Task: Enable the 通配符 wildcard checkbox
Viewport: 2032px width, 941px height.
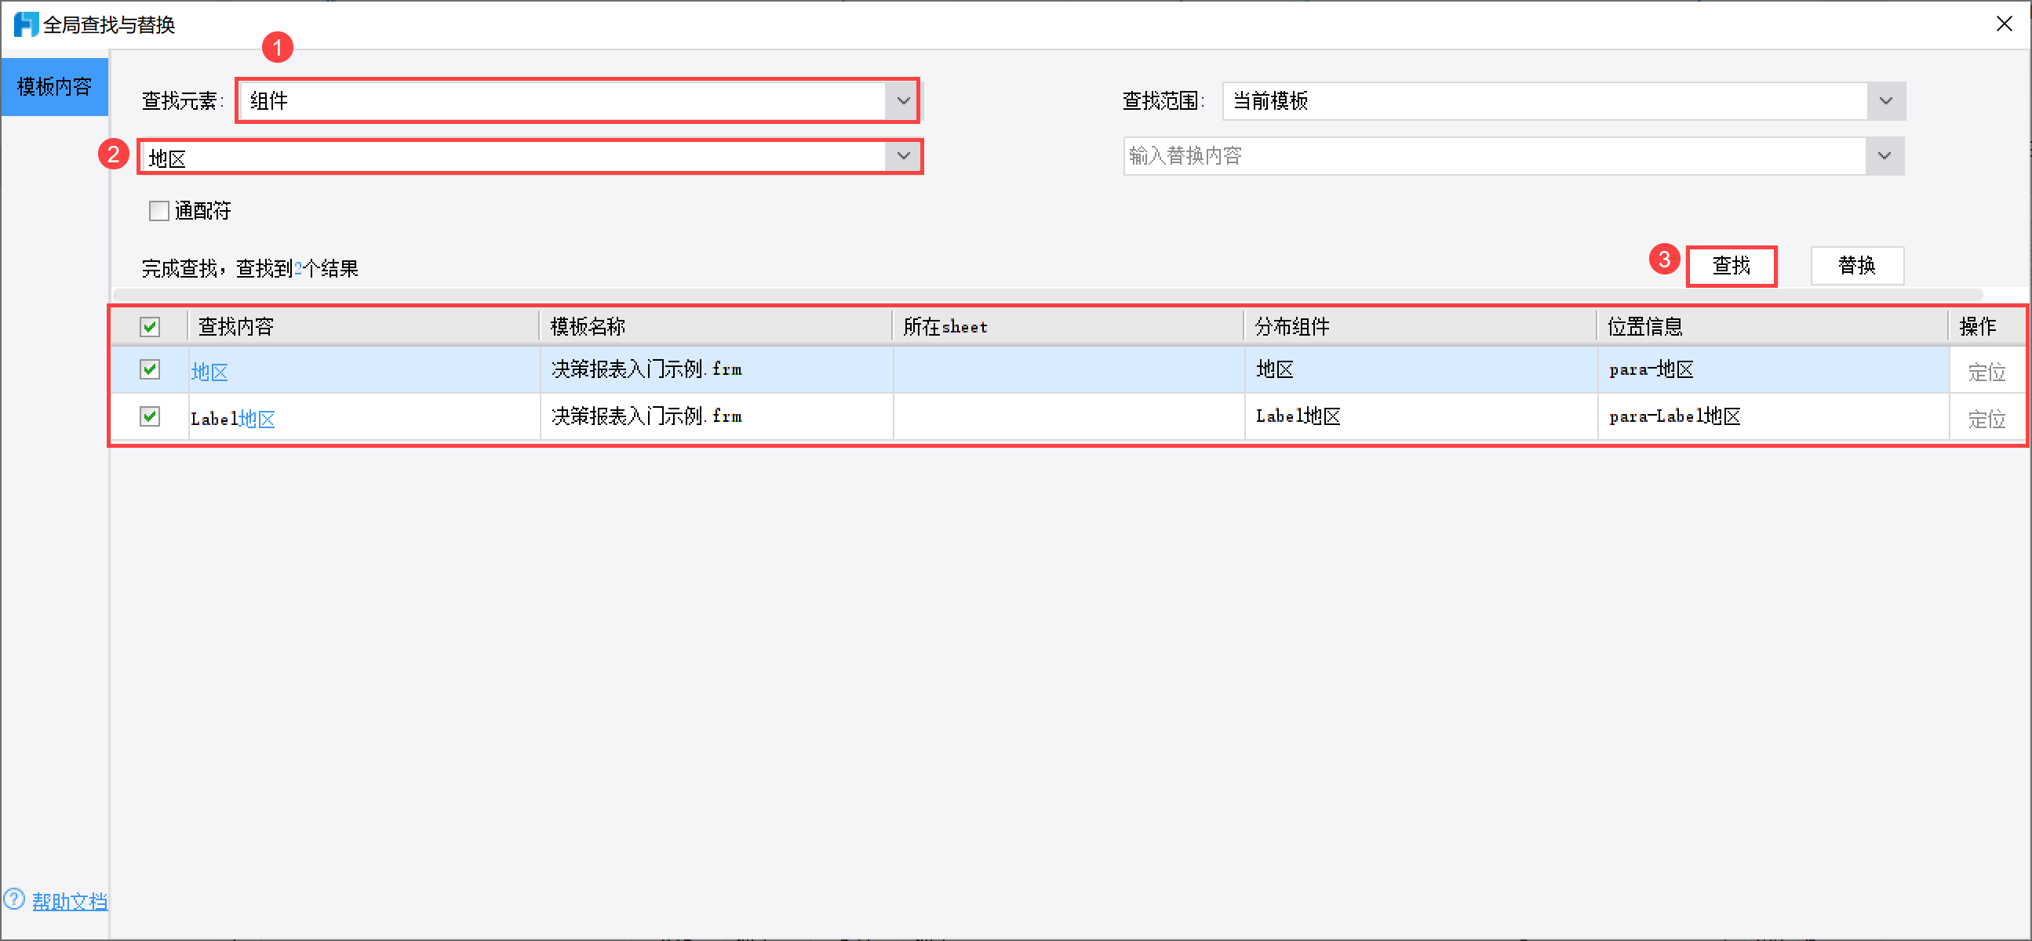Action: pos(159,210)
